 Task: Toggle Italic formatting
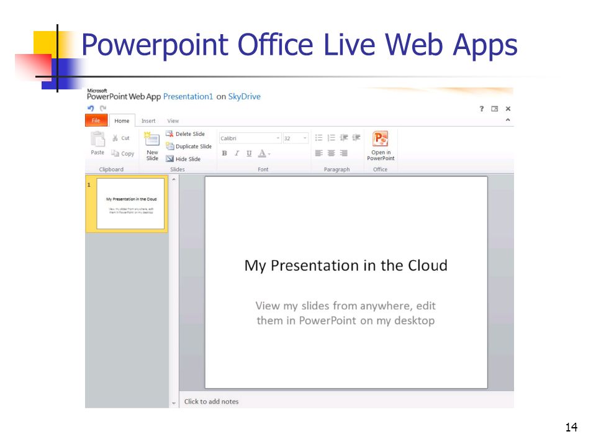tap(237, 153)
